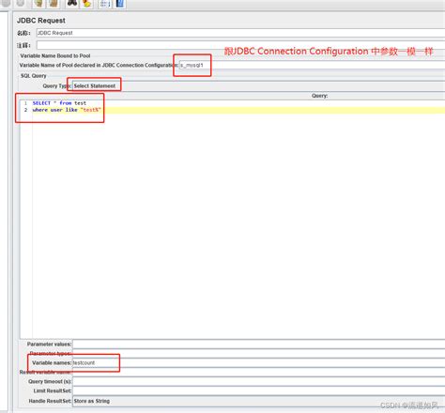Click the Query: column header above the editor
The width and height of the screenshot is (445, 413).
(319, 96)
